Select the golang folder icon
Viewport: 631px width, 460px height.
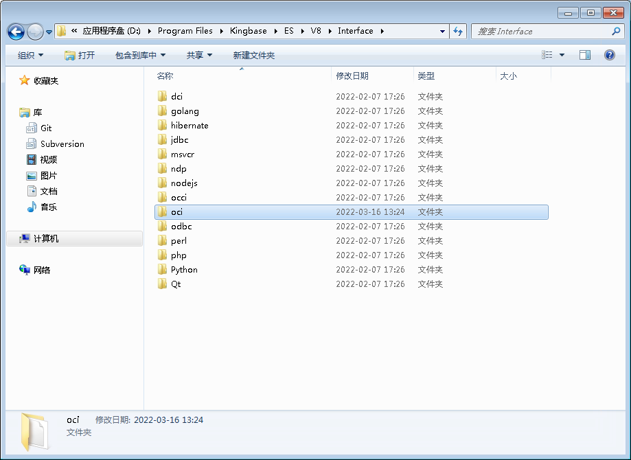(x=162, y=111)
